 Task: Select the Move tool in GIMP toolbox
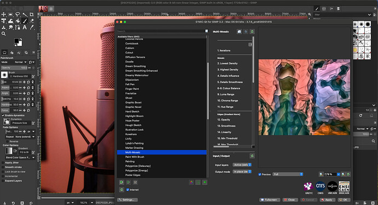[4, 15]
